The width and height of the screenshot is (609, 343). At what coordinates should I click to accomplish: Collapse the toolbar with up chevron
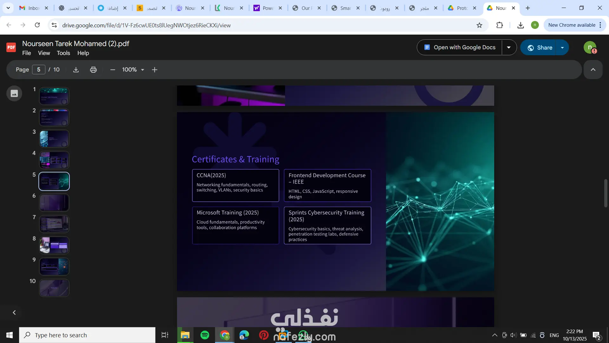(x=593, y=70)
